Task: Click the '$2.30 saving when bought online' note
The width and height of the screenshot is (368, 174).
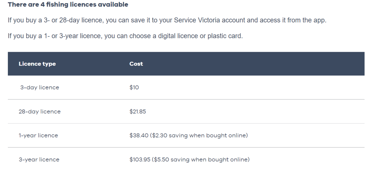Action: pos(199,135)
